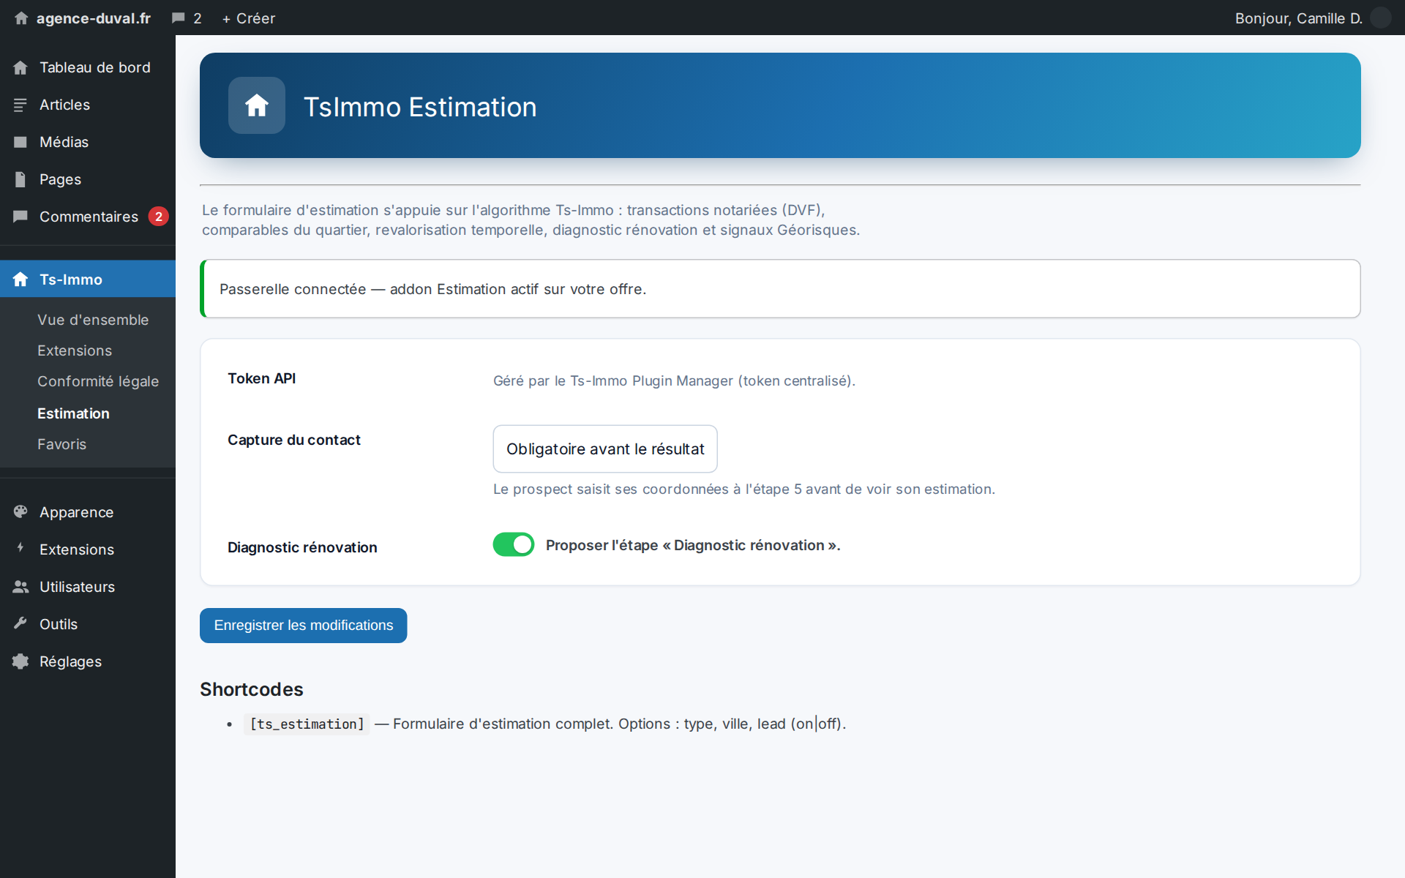Image resolution: width=1405 pixels, height=878 pixels.
Task: Click the comment count 2 in admin bar
Action: coord(197,18)
